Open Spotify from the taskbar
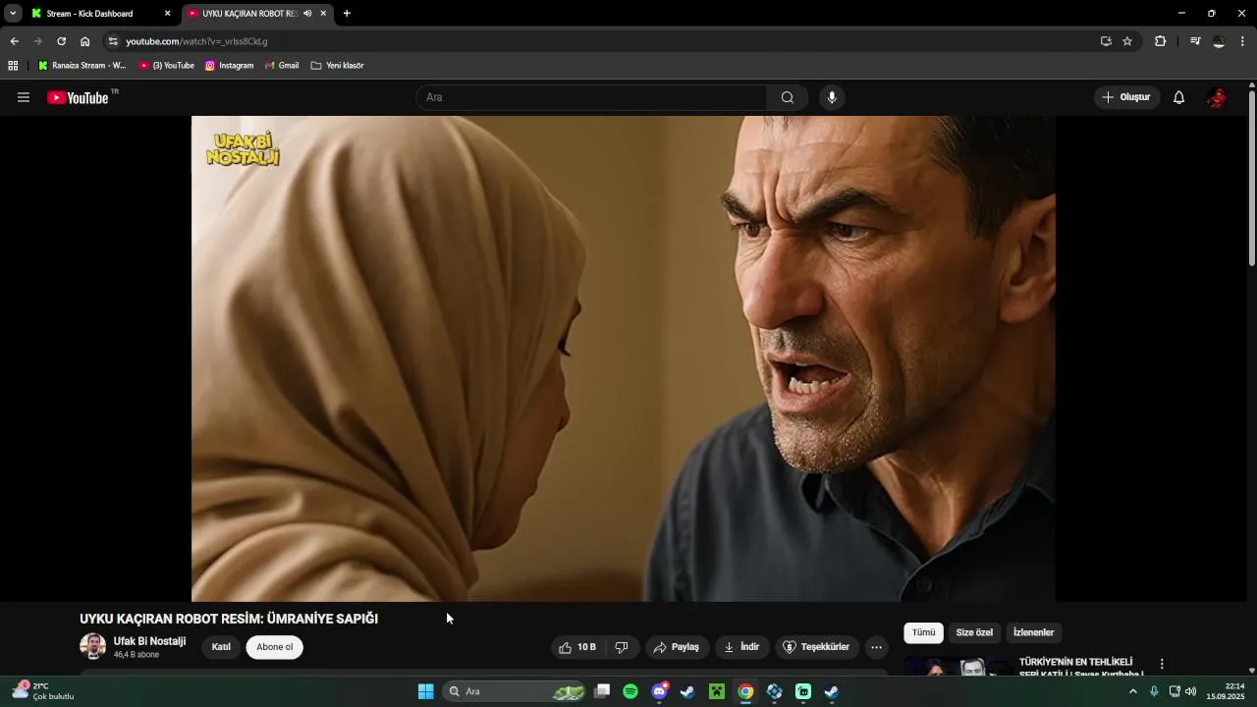The width and height of the screenshot is (1257, 707). tap(630, 691)
